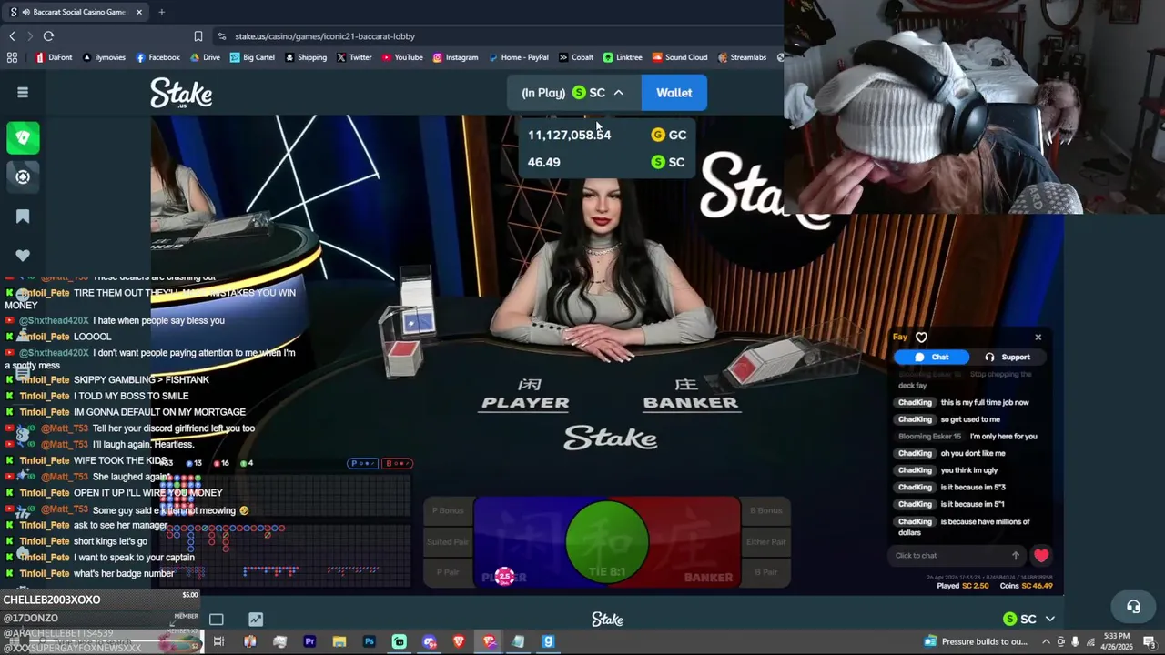The height and width of the screenshot is (655, 1165).
Task: Reload the browser page
Action: pyautogui.click(x=48, y=36)
